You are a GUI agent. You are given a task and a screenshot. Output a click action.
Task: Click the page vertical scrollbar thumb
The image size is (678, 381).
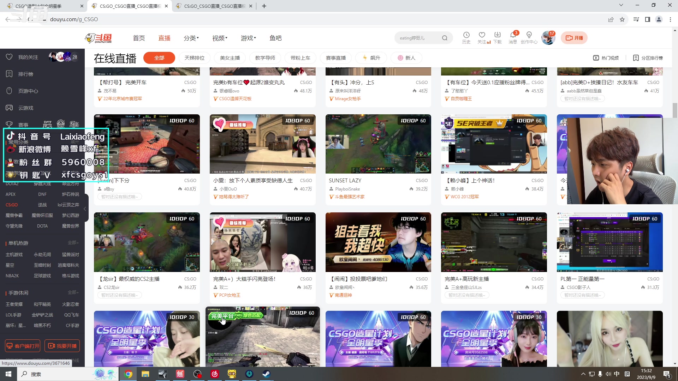point(675,110)
